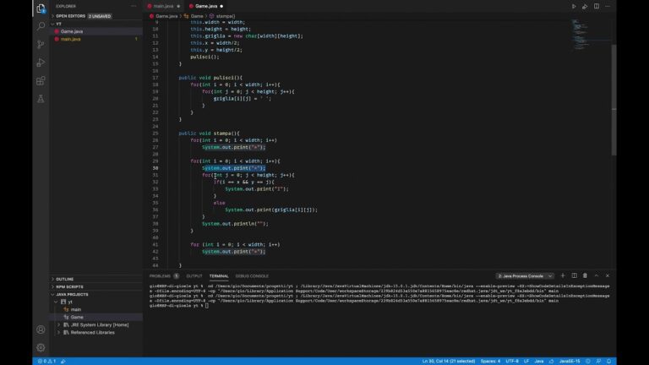Open editor More Actions ellipsis
Image resolution: width=649 pixels, height=365 pixels.
(608, 6)
